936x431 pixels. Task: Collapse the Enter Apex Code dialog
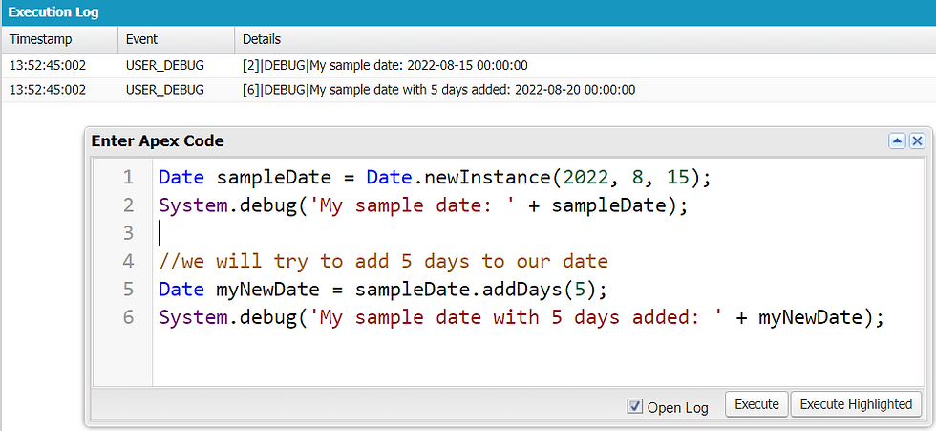pos(897,140)
